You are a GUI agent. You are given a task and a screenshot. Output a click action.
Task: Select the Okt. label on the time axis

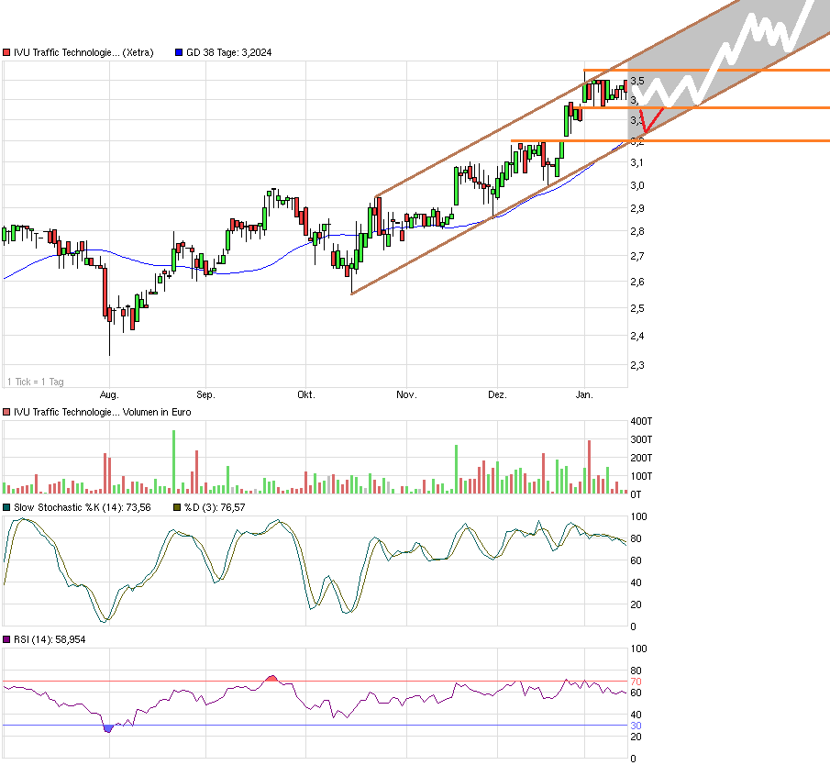coord(306,394)
